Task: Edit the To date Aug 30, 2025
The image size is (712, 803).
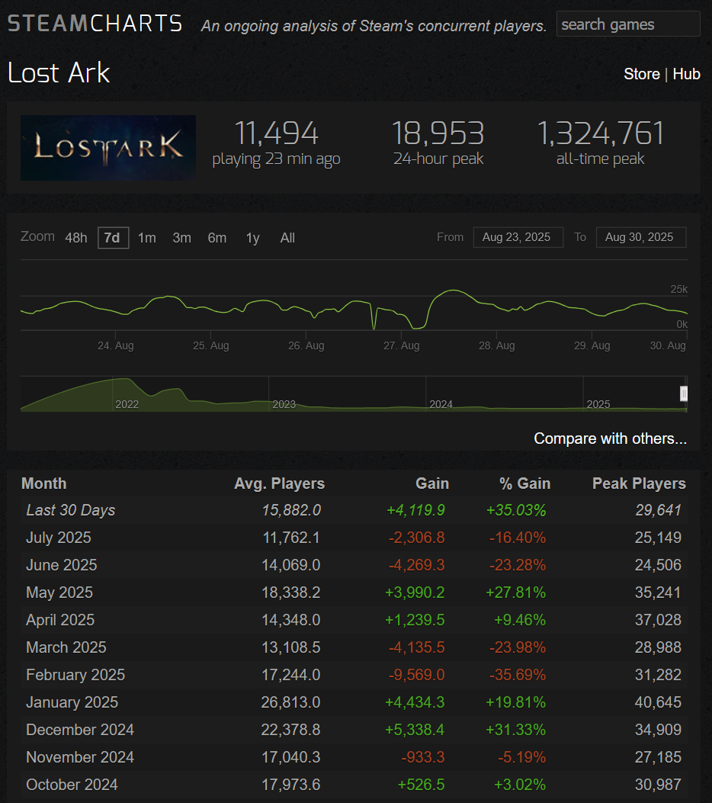Action: [641, 237]
